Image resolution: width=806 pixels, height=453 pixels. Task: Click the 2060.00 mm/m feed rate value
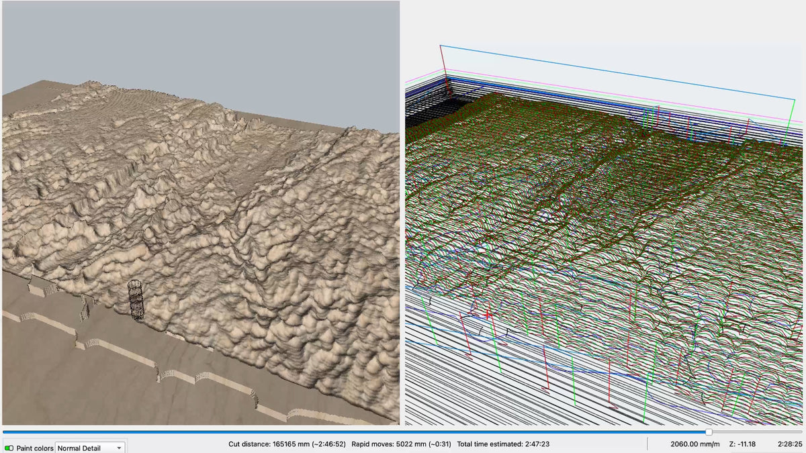click(x=695, y=444)
